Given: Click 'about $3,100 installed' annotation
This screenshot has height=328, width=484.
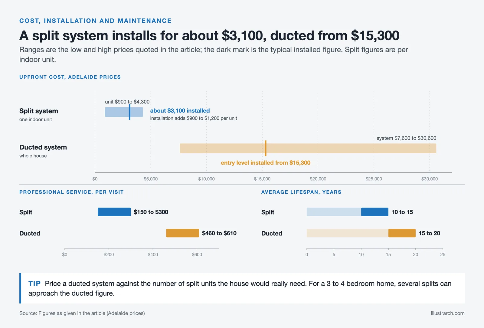Looking at the screenshot, I should pyautogui.click(x=180, y=111).
